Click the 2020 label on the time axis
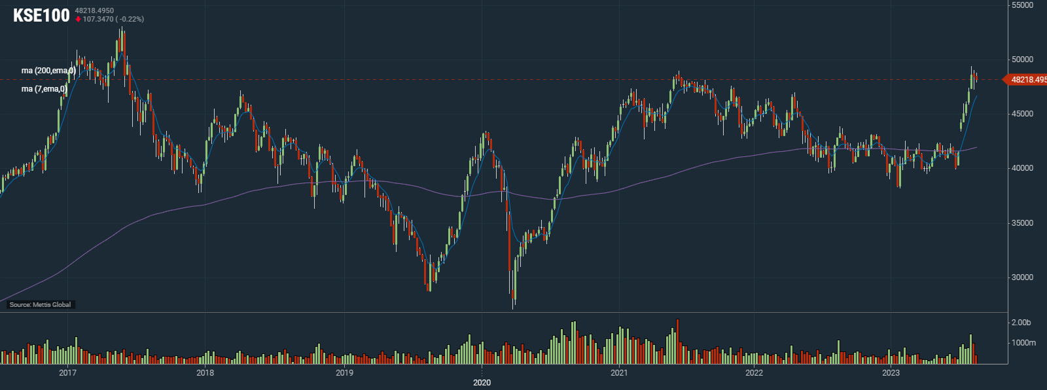 pyautogui.click(x=482, y=382)
